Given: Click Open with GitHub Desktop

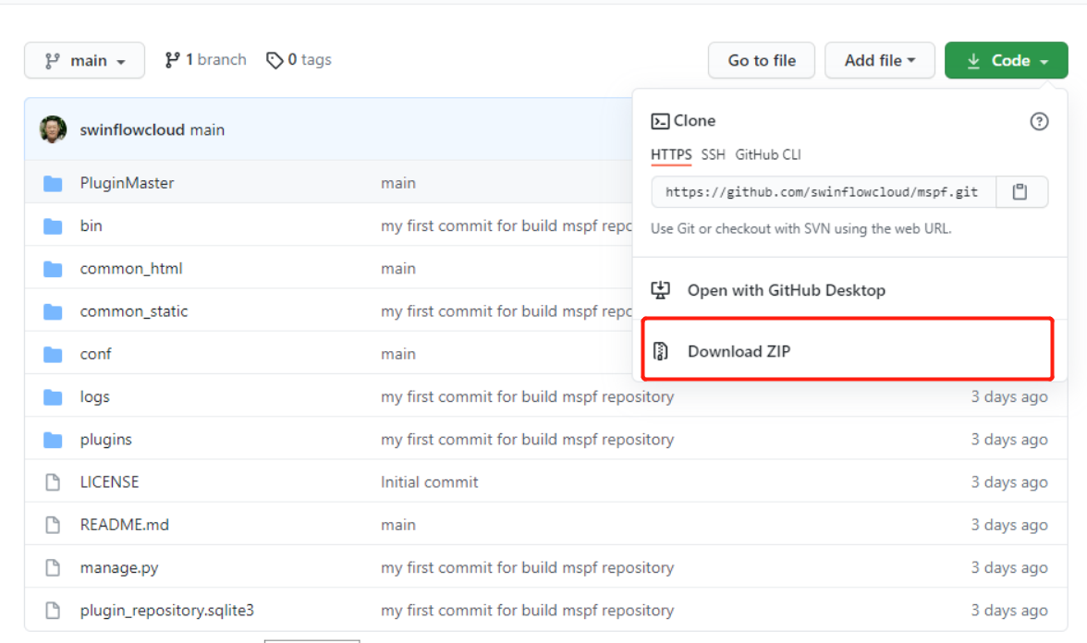Looking at the screenshot, I should click(x=786, y=290).
